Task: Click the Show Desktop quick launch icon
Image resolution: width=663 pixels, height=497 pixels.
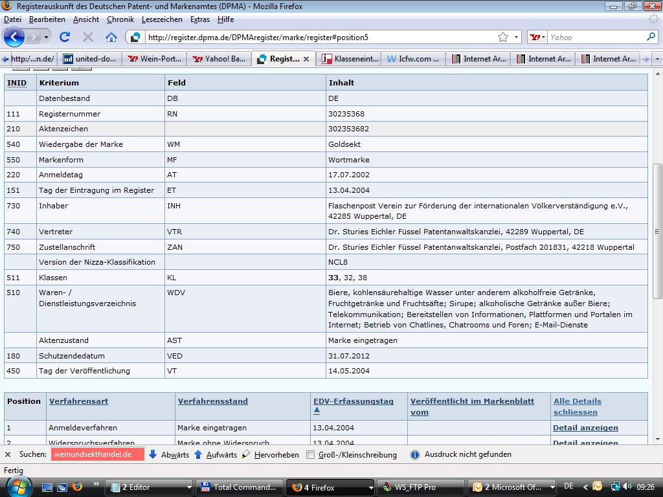Action: [47, 487]
